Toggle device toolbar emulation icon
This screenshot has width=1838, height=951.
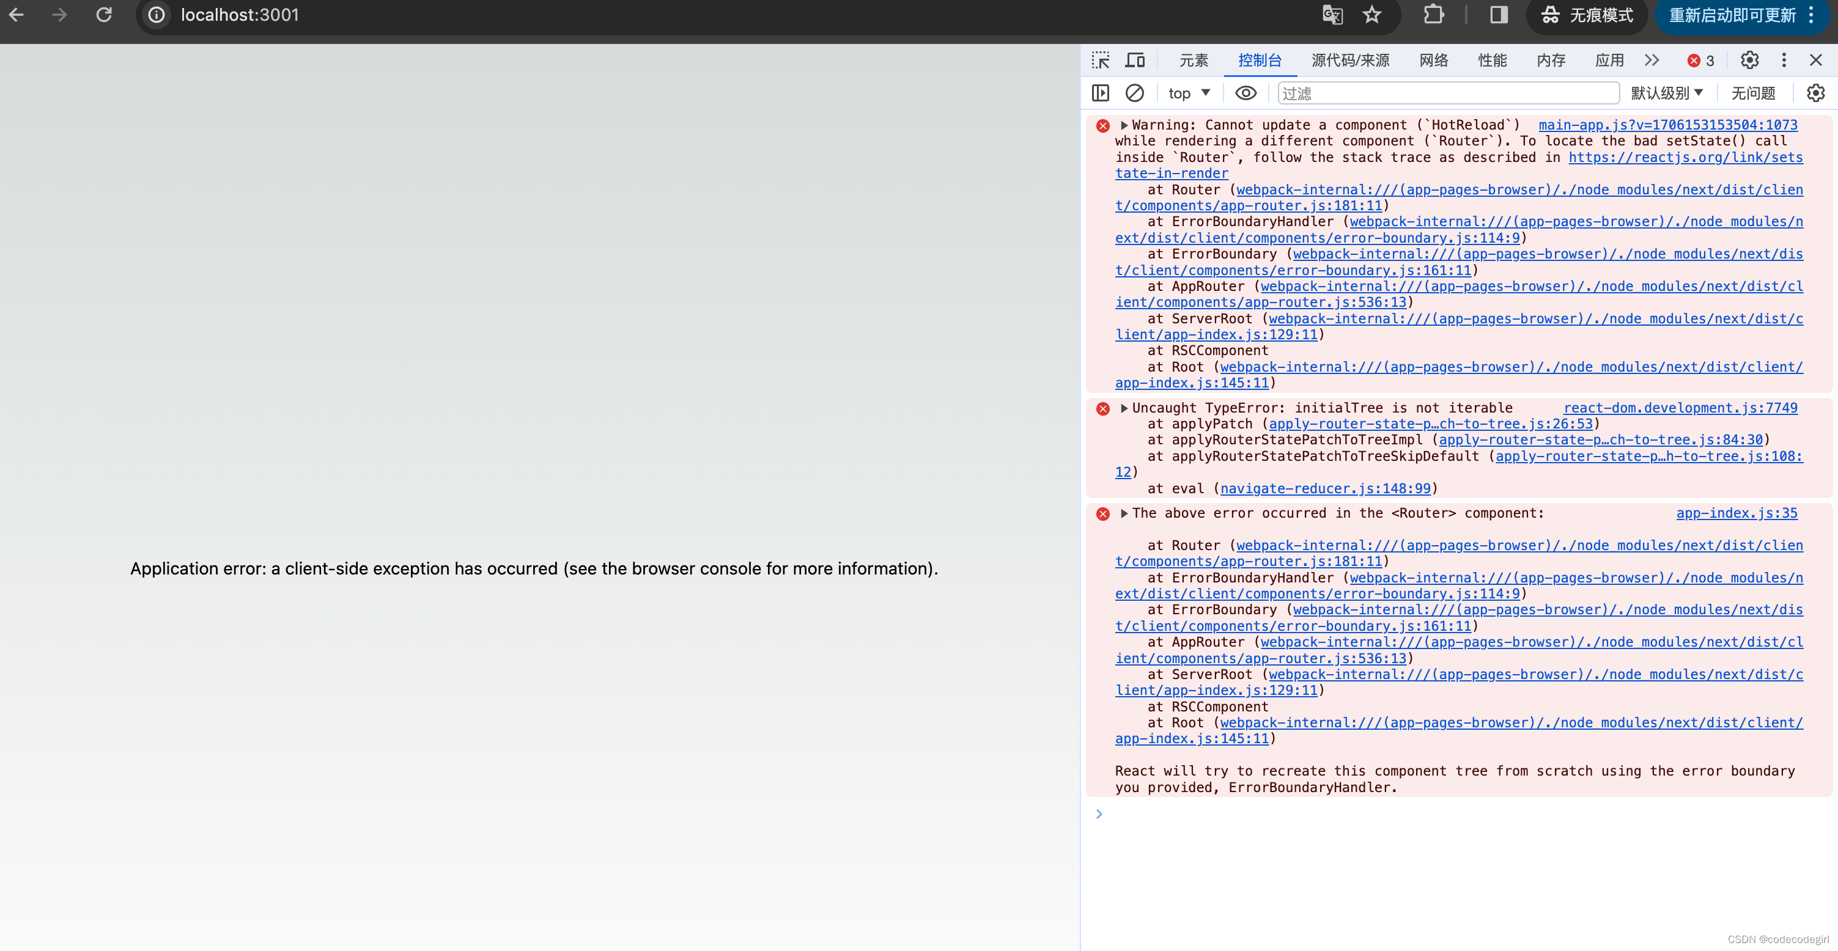[x=1134, y=60]
